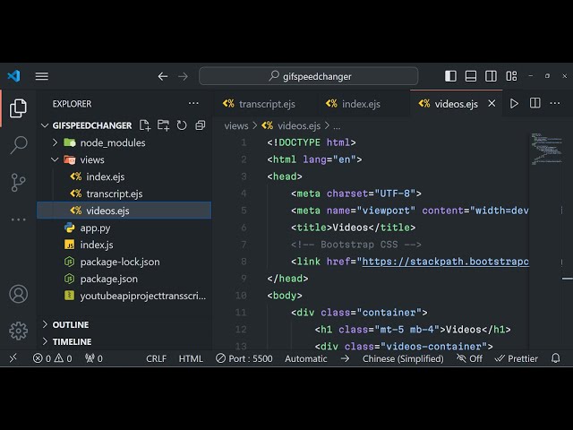573x430 pixels.
Task: Expand the node_modules folder
Action: tap(112, 142)
